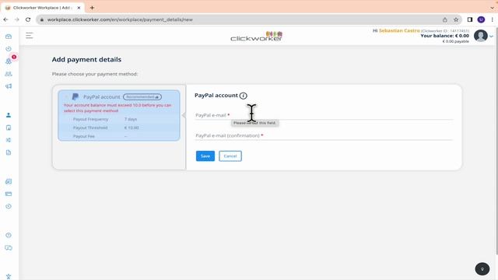The height and width of the screenshot is (280, 498).
Task: Open the purple browser profile icon
Action: pos(481,19)
